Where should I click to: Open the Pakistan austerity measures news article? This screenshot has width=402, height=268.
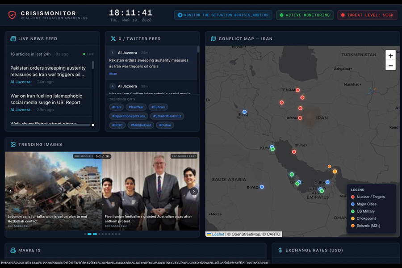click(48, 71)
